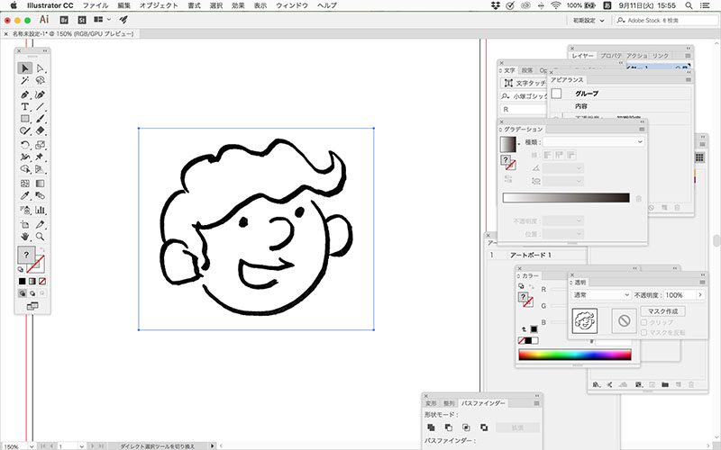Select the Width tool

pos(25,157)
